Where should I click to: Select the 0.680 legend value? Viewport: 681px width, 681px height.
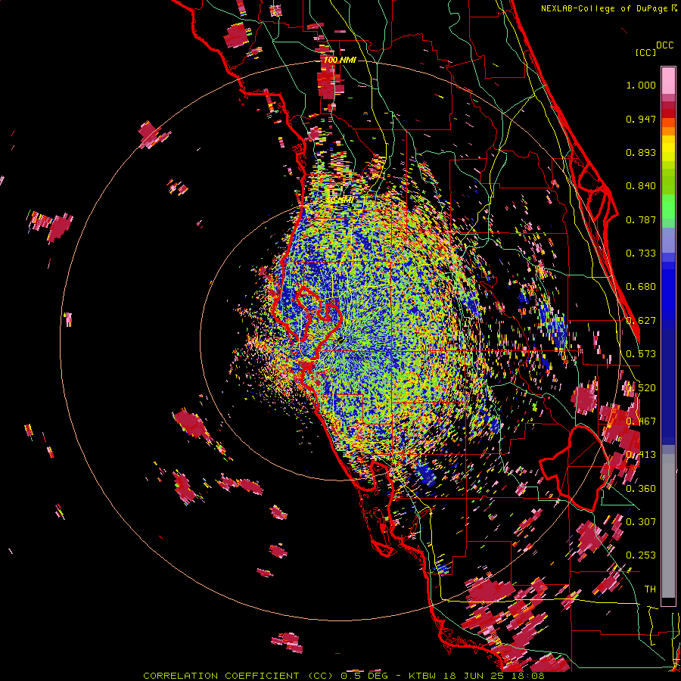click(641, 287)
